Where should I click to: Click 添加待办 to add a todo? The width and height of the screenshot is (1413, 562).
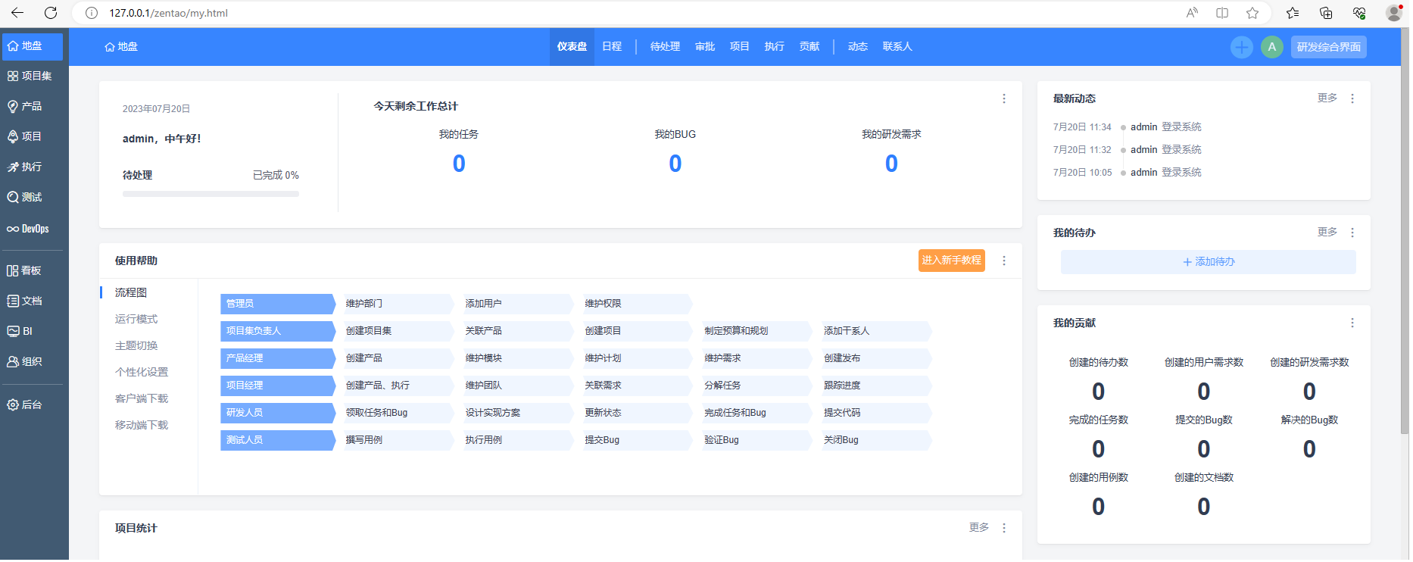[1208, 262]
